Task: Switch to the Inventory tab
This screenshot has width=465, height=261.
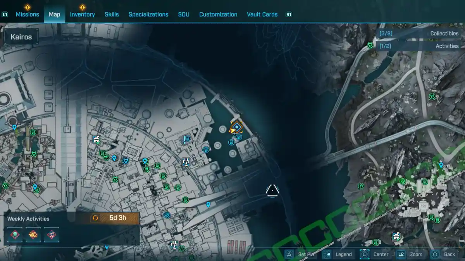Action: (82, 14)
